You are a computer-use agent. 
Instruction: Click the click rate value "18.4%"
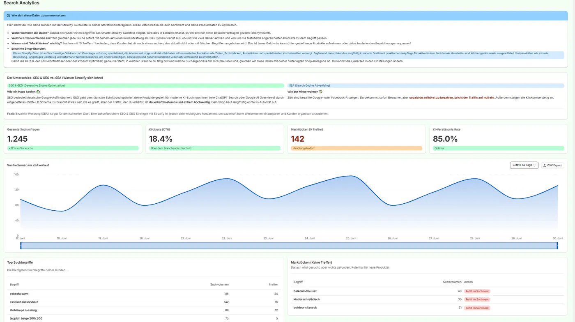(161, 139)
